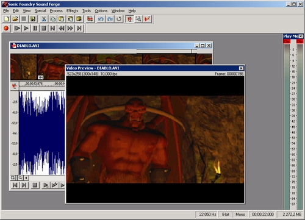Open the Help menu
Image resolution: width=305 pixels, height=220 pixels.
[132, 11]
